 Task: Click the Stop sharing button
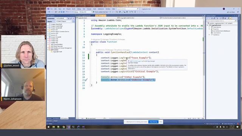pyautogui.click(x=153, y=122)
